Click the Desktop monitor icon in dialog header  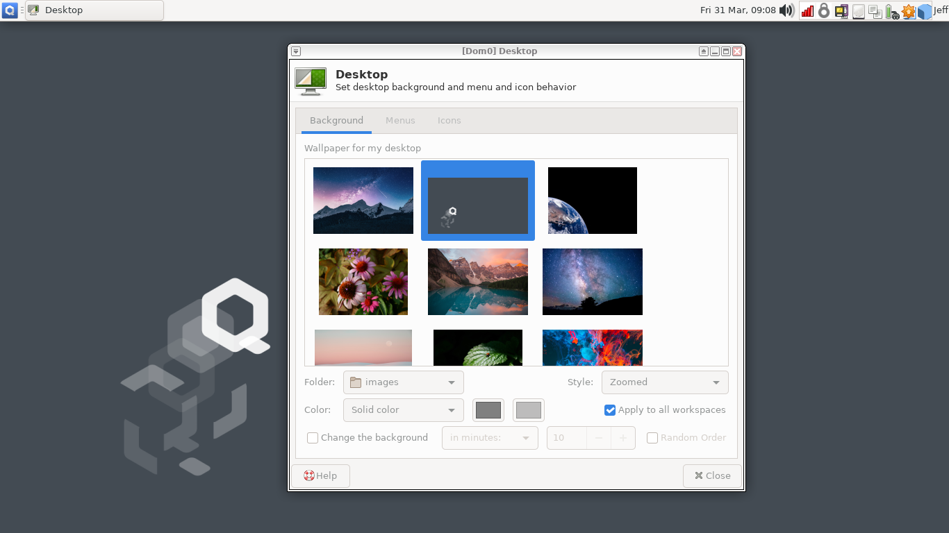pos(311,81)
